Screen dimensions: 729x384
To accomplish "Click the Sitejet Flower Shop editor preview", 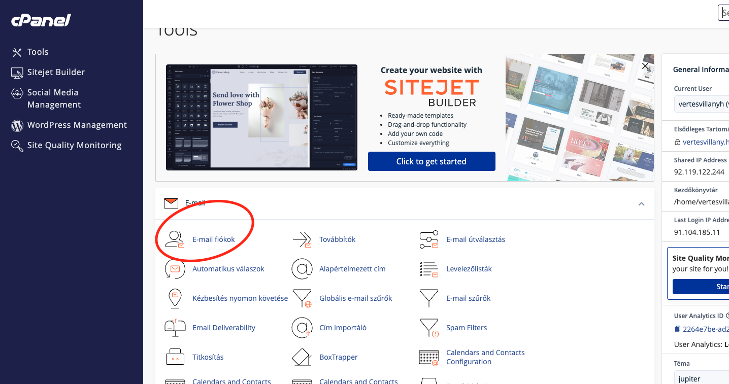I will point(261,117).
